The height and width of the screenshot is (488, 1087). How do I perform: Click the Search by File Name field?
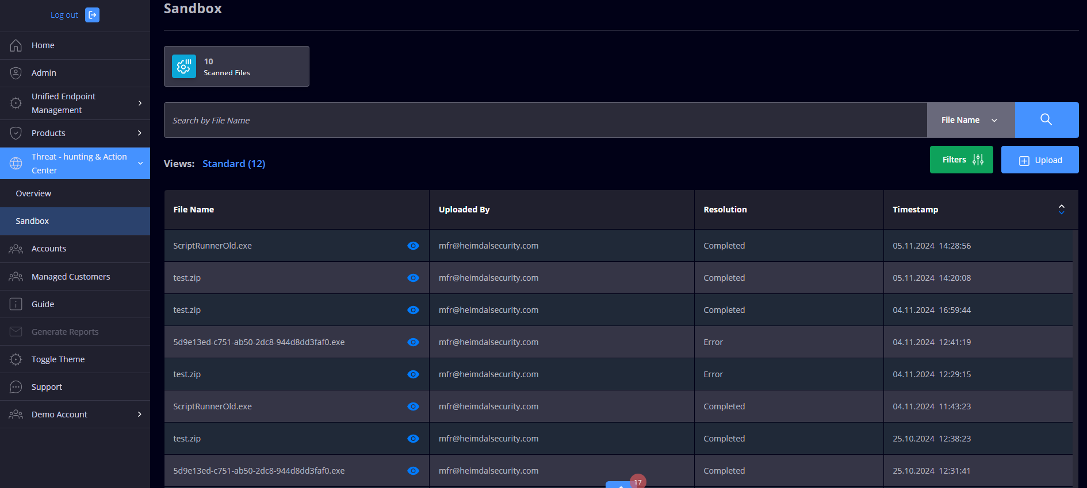[545, 121]
